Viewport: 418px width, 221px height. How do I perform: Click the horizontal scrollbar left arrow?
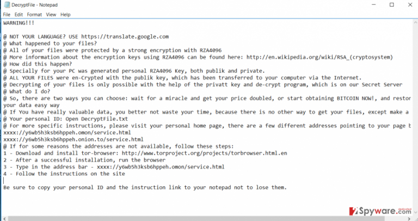coord(4,219)
